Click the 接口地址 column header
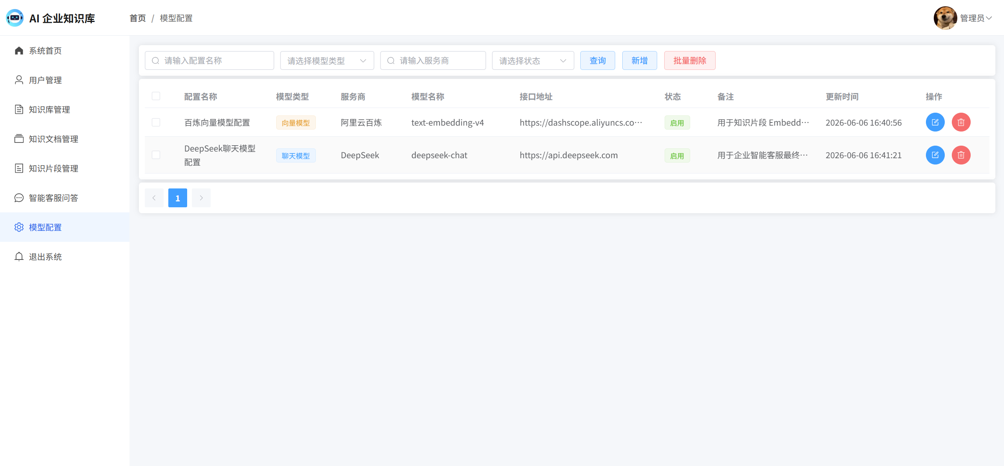1004x466 pixels. pyautogui.click(x=536, y=97)
